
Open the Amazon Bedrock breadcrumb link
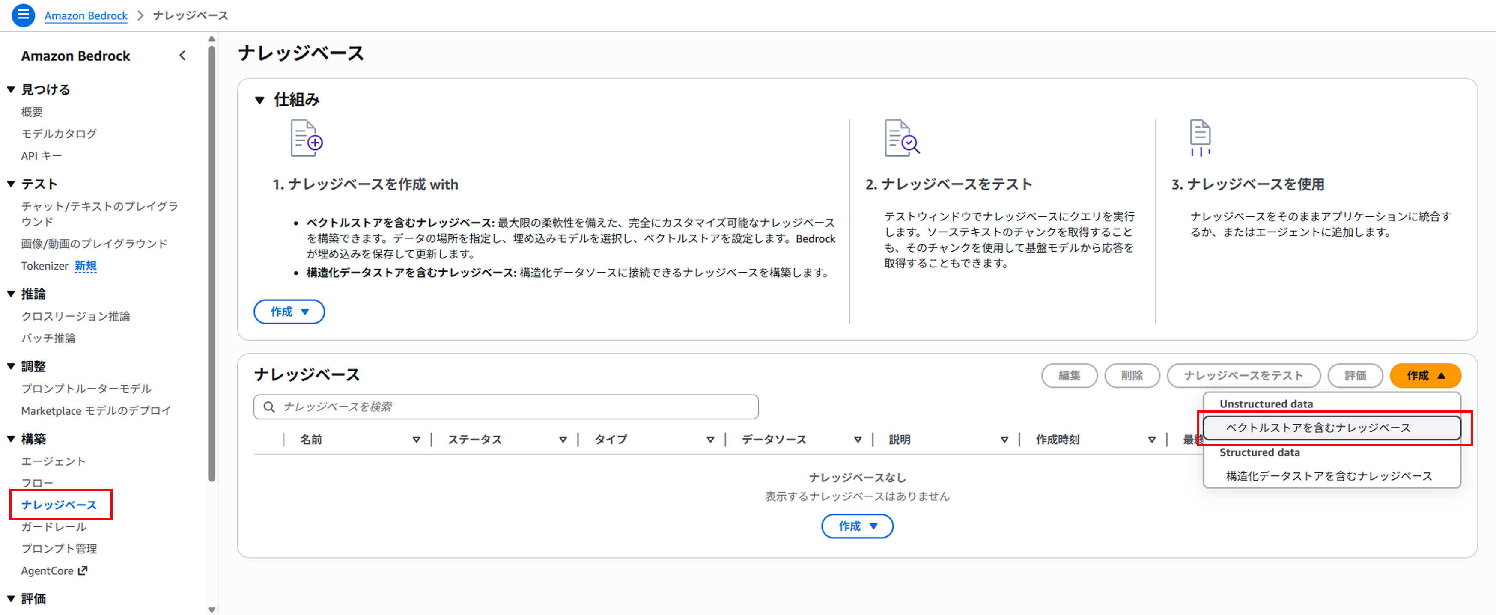click(x=86, y=16)
